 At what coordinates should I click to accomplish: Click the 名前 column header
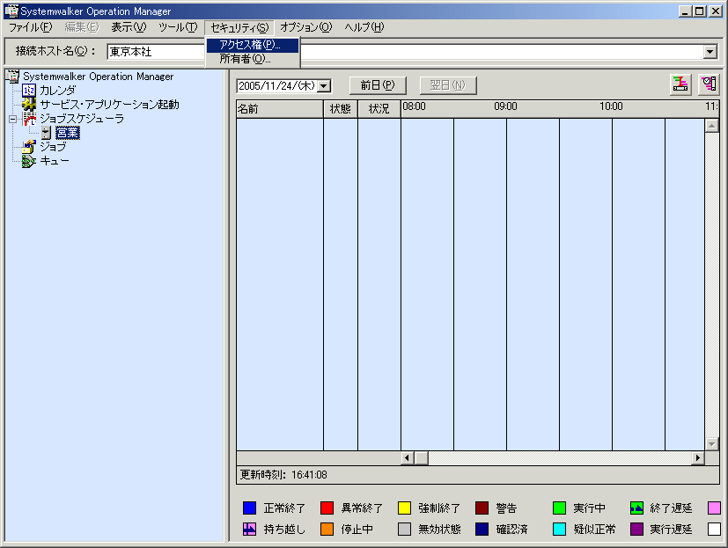(x=280, y=109)
